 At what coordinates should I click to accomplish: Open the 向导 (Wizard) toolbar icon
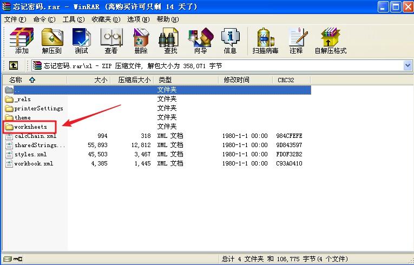point(200,41)
